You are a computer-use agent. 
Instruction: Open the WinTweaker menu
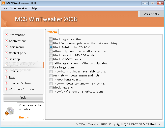[19, 8]
